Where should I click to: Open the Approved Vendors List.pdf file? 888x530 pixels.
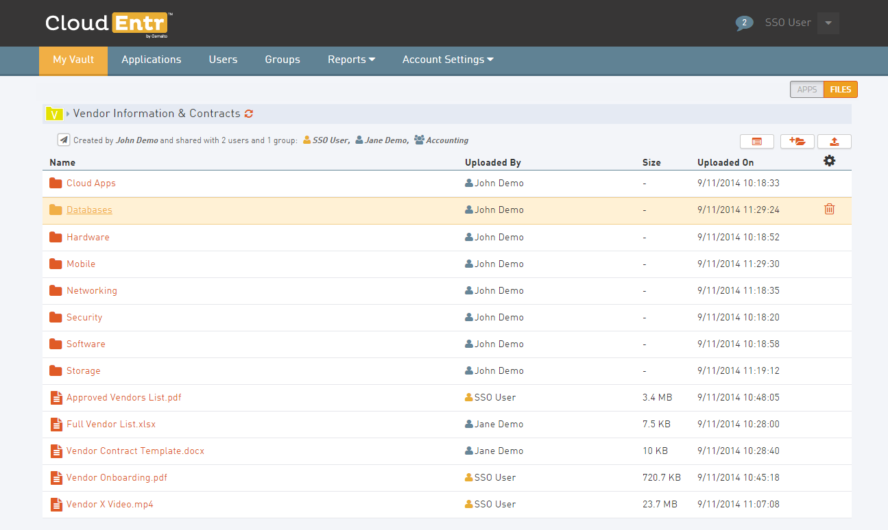[x=123, y=397]
